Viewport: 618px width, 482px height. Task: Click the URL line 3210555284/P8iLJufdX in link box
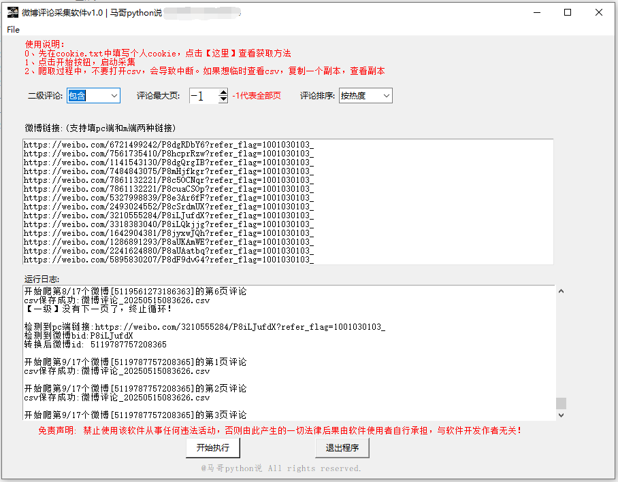pos(169,216)
